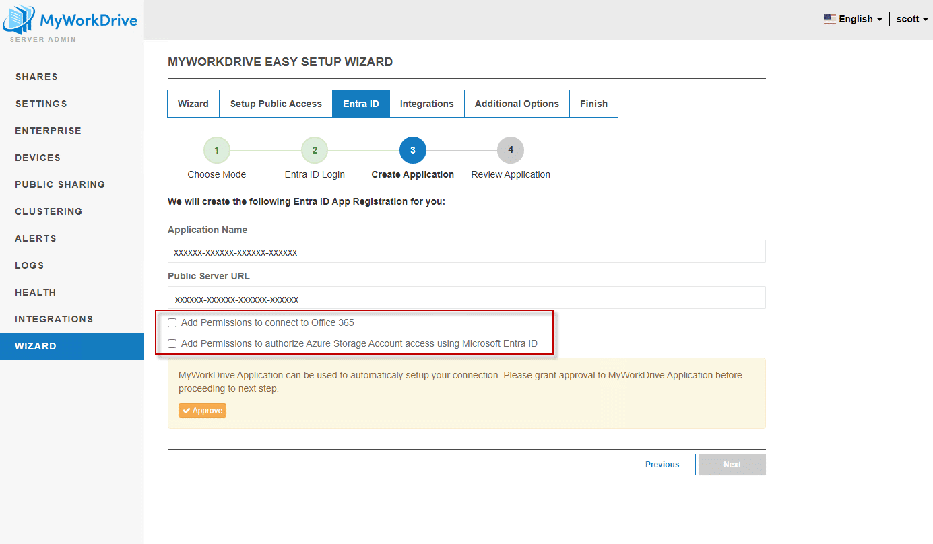The height and width of the screenshot is (544, 933).
Task: Enable Office 365 permissions checkbox
Action: (172, 323)
